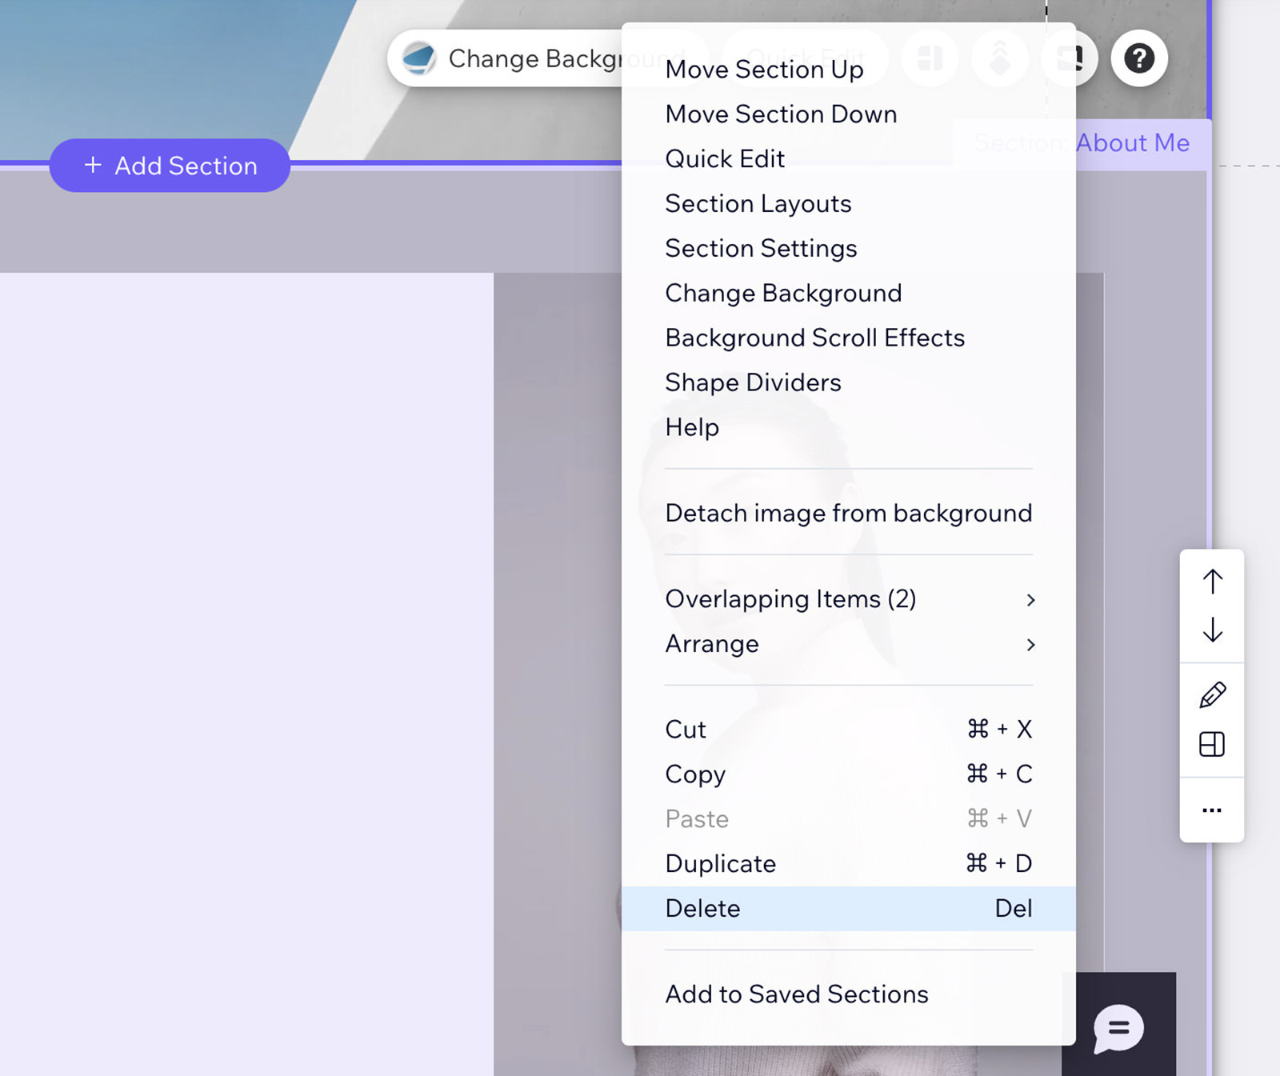
Task: Click the Change Background icon in toolbar
Action: click(419, 58)
